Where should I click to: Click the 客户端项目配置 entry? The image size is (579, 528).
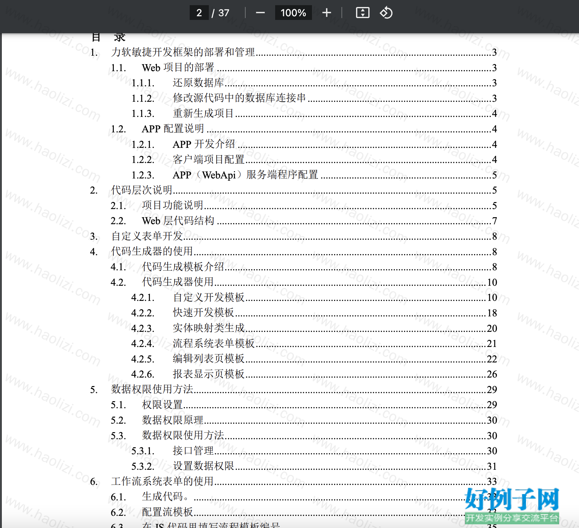[x=314, y=160]
